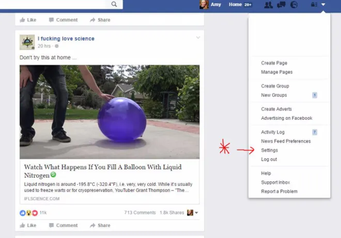The image size is (341, 238).
Task: Choose Create Adverts menu entry
Action: coord(276,109)
